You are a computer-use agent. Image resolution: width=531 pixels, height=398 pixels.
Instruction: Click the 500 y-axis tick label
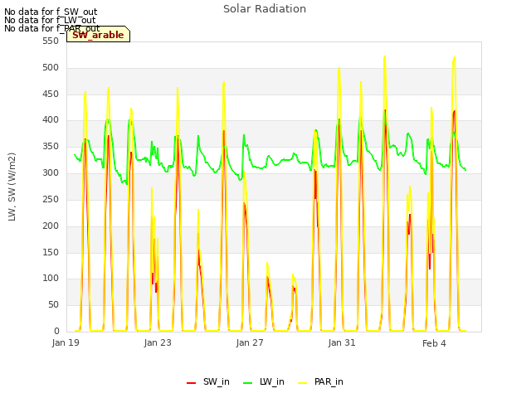point(51,68)
